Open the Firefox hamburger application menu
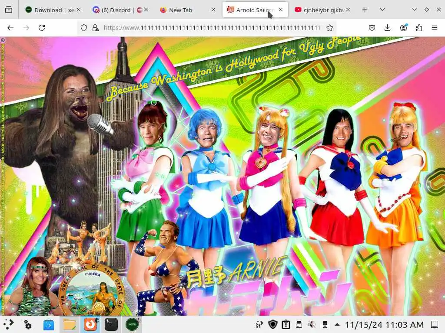The height and width of the screenshot is (333, 445). pyautogui.click(x=435, y=28)
